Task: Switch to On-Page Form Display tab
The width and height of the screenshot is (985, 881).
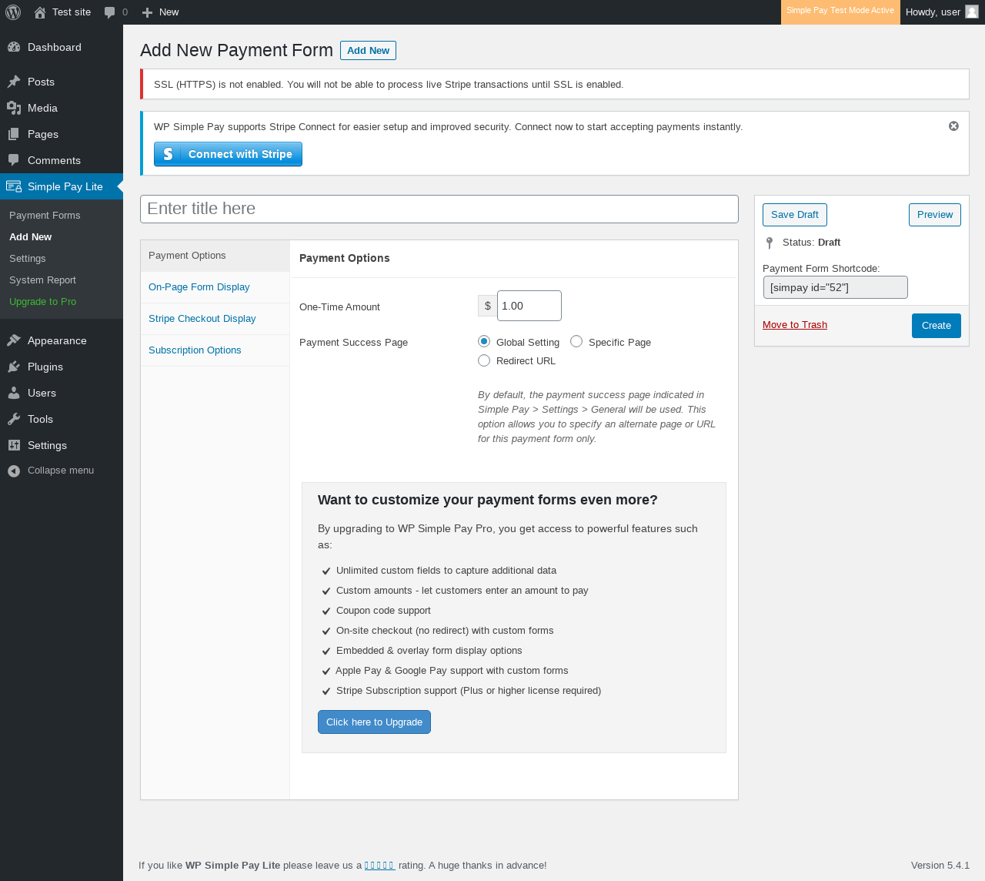Action: 215,287
